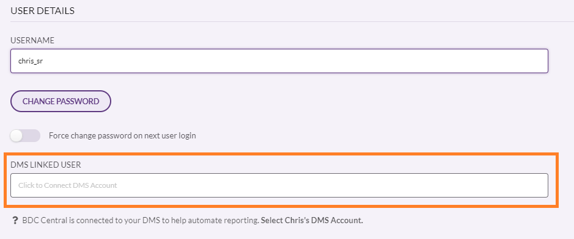Screen dimensions: 574x239
Task: Click the question mark help icon
Action: [15, 220]
